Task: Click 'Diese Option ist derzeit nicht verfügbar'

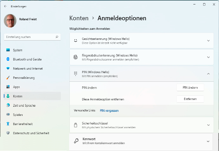Action: point(105,43)
